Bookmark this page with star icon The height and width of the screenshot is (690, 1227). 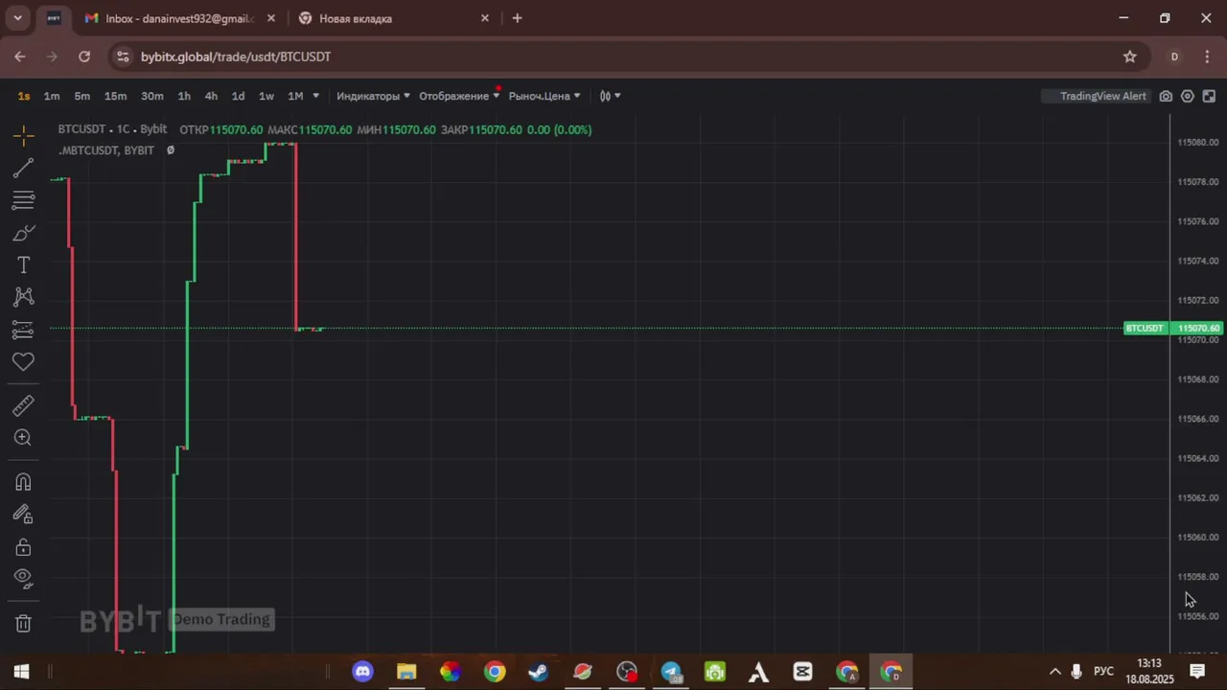coord(1130,57)
